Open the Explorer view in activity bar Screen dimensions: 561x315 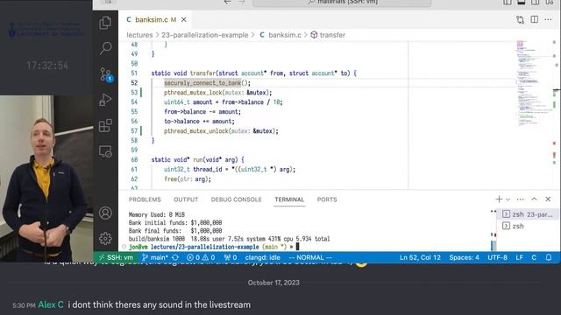pyautogui.click(x=105, y=23)
